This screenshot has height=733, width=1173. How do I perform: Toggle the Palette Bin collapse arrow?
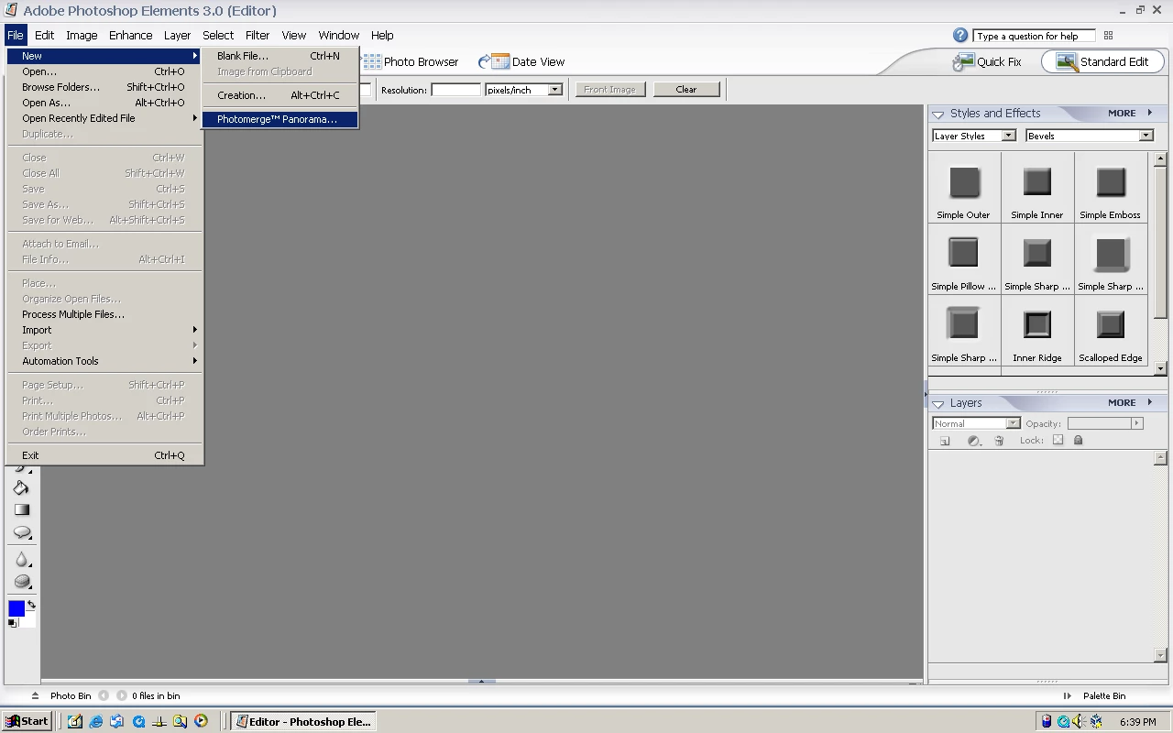pyautogui.click(x=1068, y=695)
